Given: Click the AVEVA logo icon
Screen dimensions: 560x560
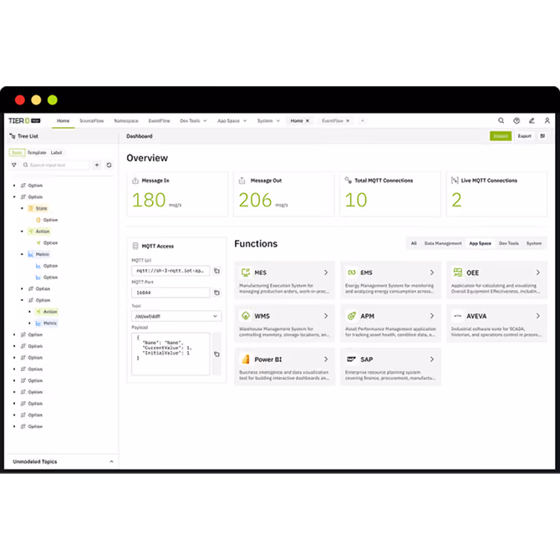Looking at the screenshot, I should (457, 316).
